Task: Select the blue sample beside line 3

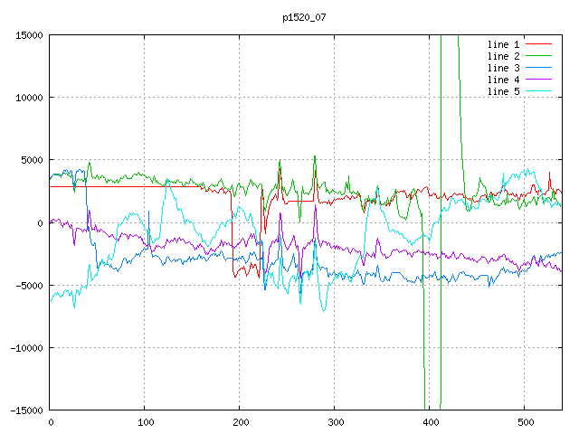Action: tap(539, 68)
